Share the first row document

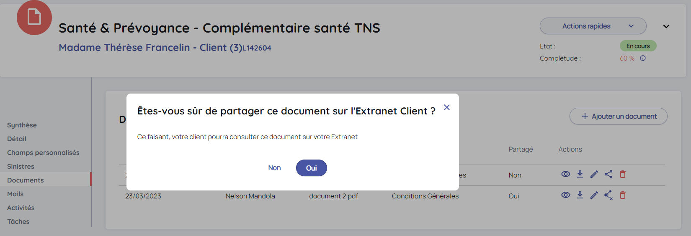608,174
